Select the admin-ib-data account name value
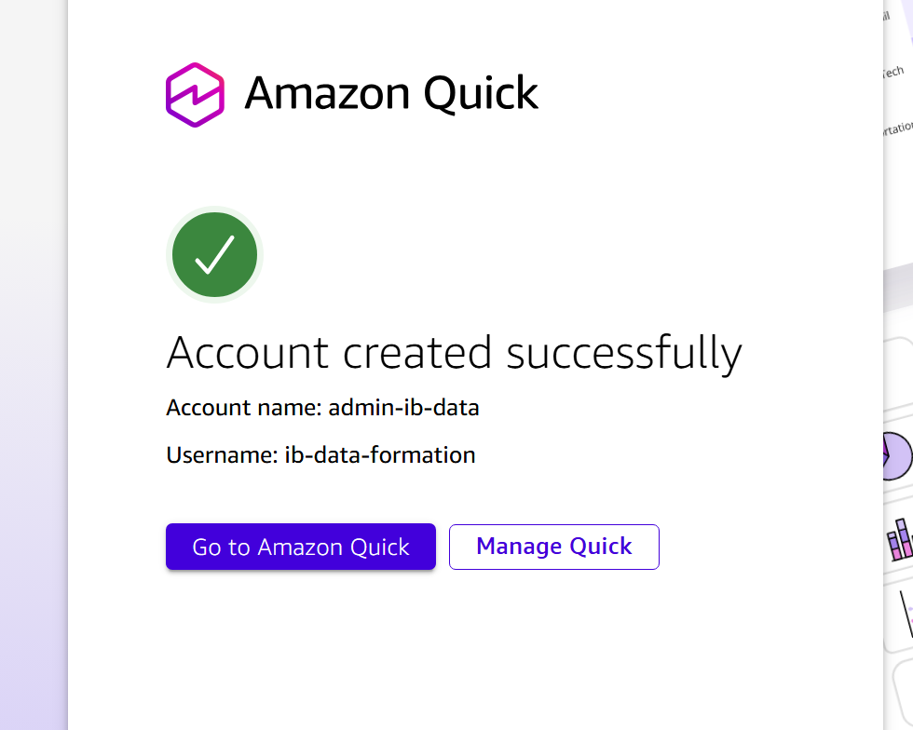The width and height of the screenshot is (913, 730). tap(403, 408)
